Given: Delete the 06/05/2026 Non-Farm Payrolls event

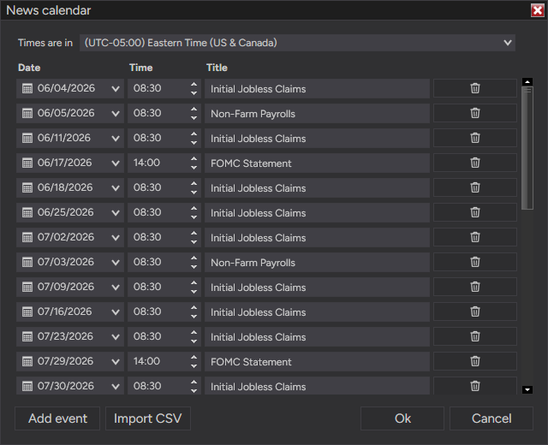Looking at the screenshot, I should 475,113.
